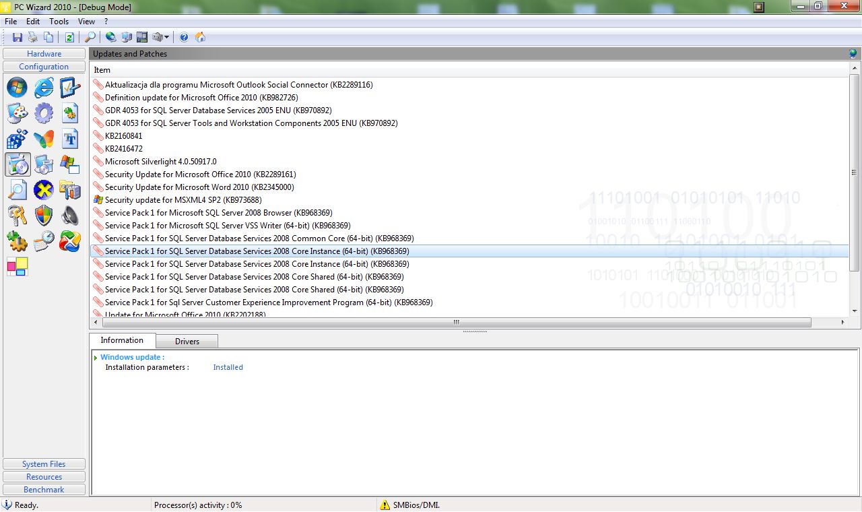This screenshot has height=512, width=862.
Task: Open the Edit menu
Action: tap(33, 22)
